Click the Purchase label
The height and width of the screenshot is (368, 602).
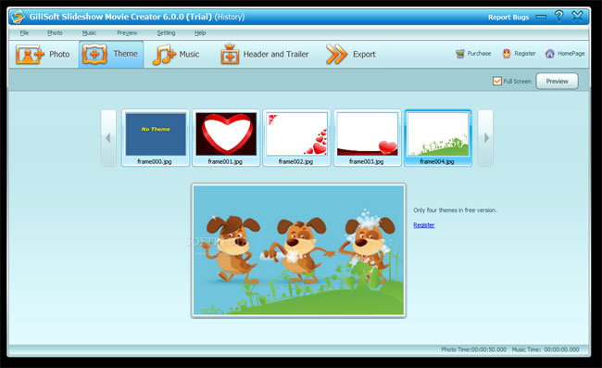[x=479, y=54]
